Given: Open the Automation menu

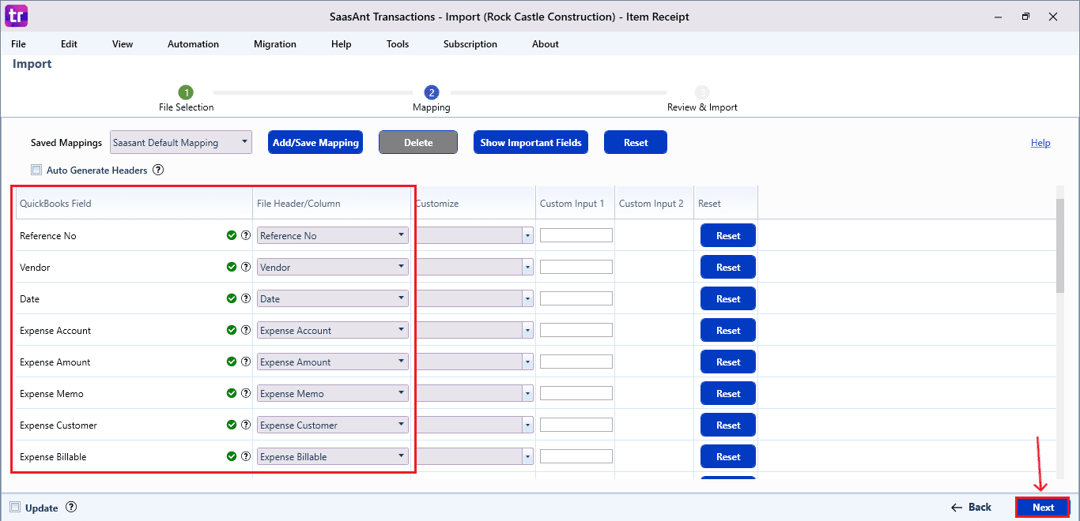Looking at the screenshot, I should pyautogui.click(x=193, y=44).
